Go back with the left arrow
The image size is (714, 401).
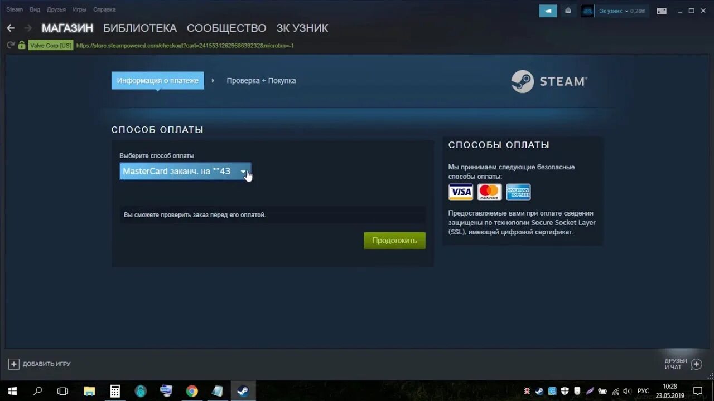point(11,28)
